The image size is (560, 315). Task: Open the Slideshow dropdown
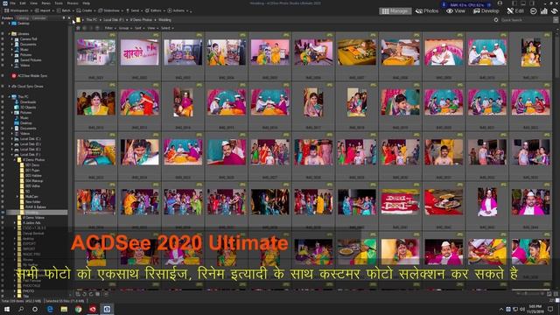pyautogui.click(x=111, y=10)
